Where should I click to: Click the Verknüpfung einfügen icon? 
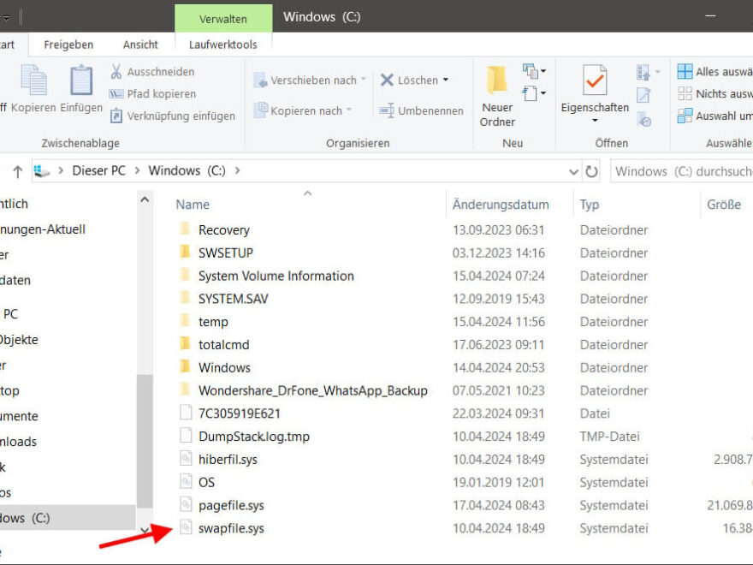(x=116, y=116)
